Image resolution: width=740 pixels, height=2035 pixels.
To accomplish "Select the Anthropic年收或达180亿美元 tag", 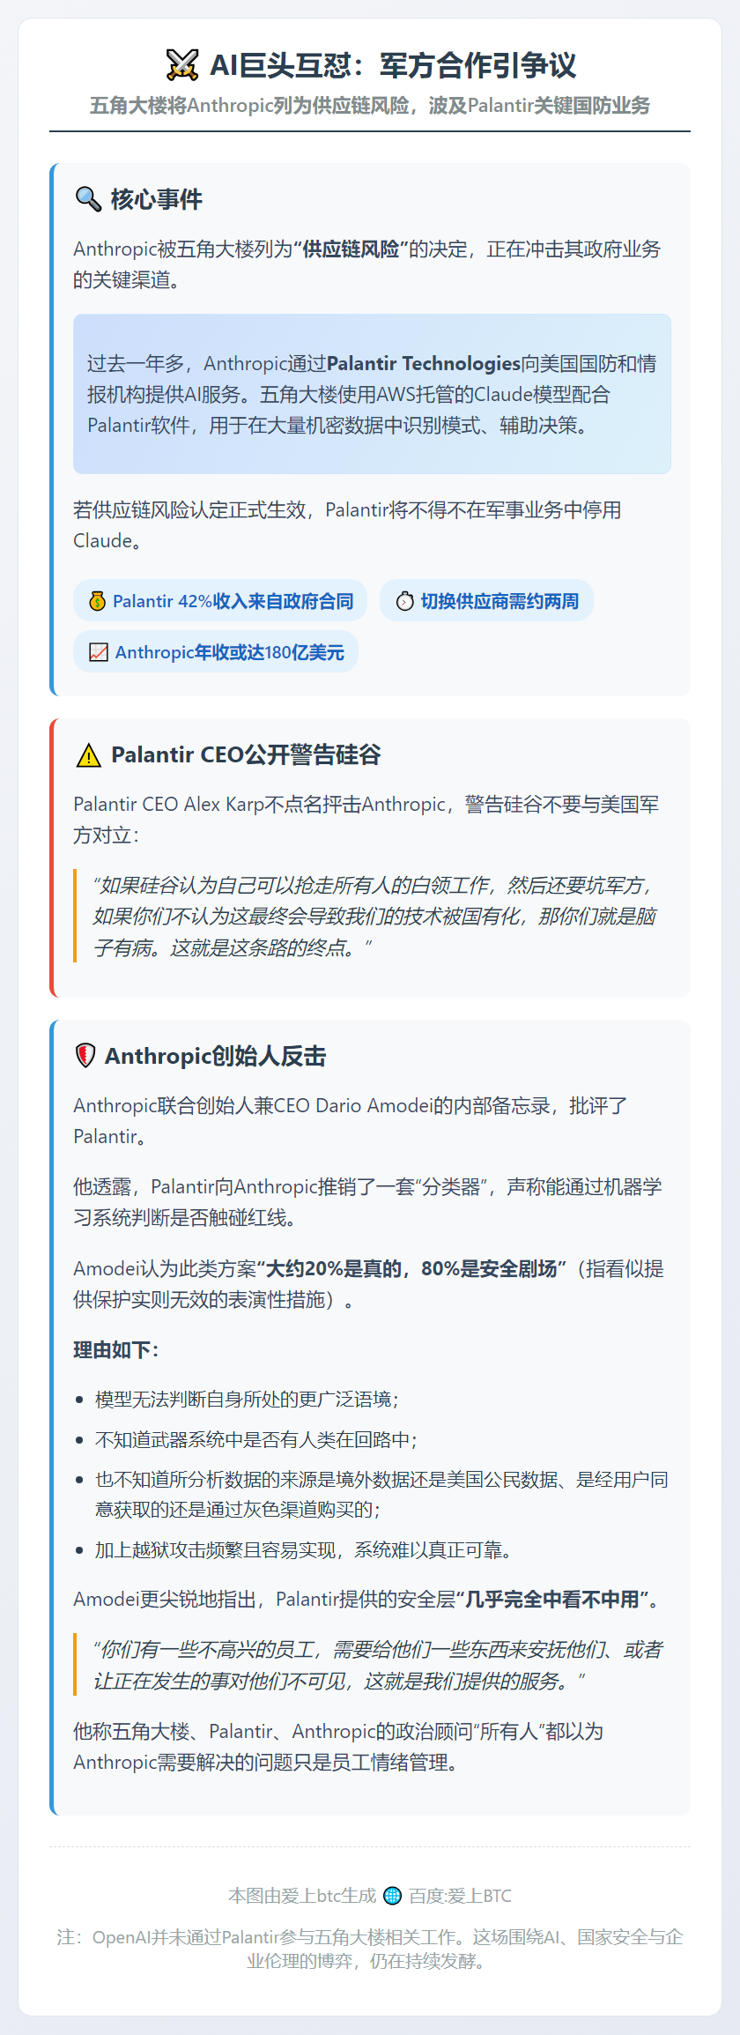I will tap(216, 652).
